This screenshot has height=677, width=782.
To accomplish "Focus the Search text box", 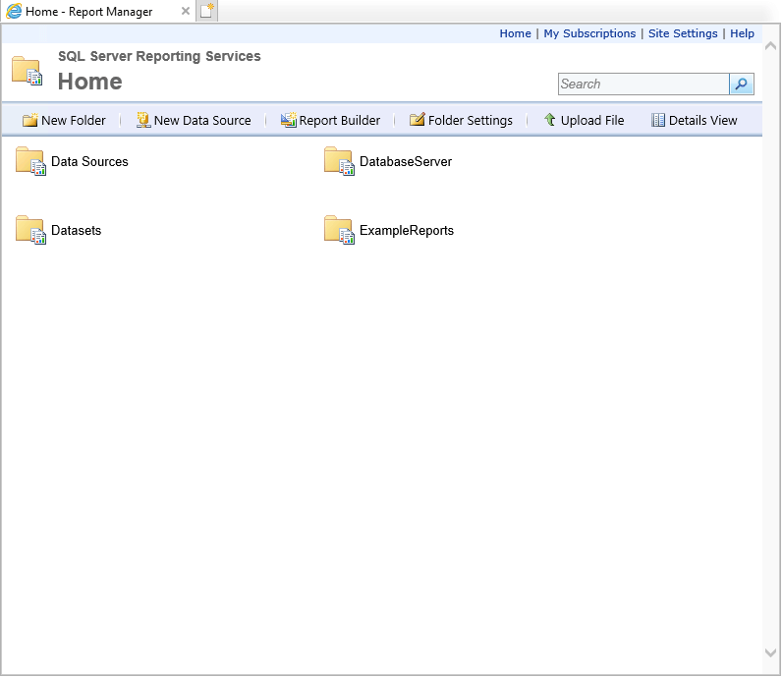I will [x=643, y=85].
